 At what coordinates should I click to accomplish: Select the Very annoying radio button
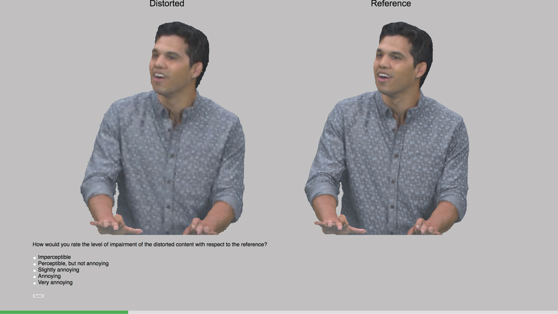[x=35, y=283]
